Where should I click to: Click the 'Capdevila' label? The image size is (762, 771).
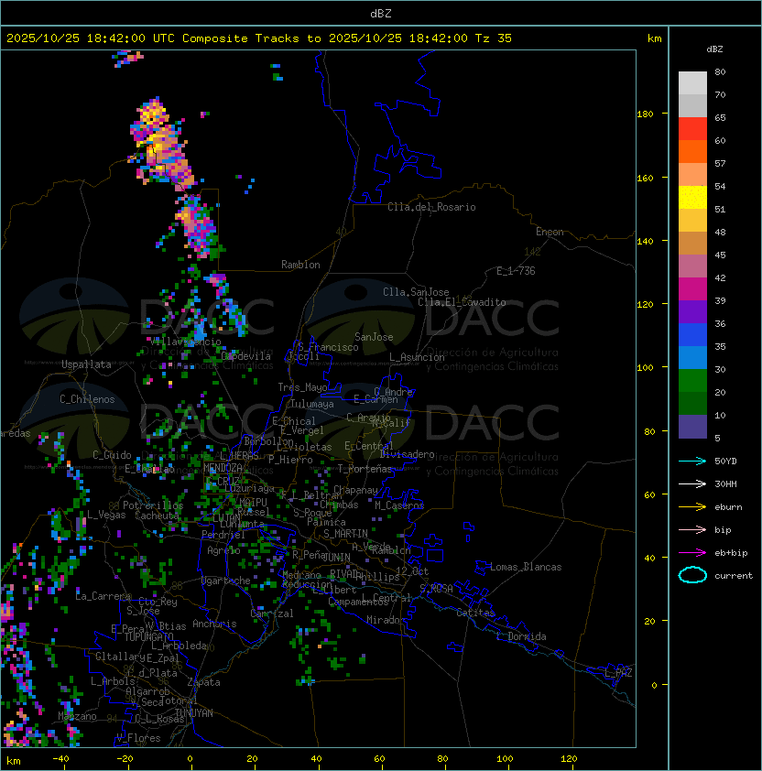(x=245, y=356)
